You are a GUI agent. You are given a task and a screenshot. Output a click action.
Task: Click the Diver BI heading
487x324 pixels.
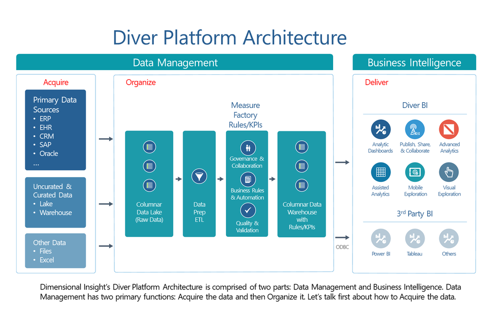(414, 105)
